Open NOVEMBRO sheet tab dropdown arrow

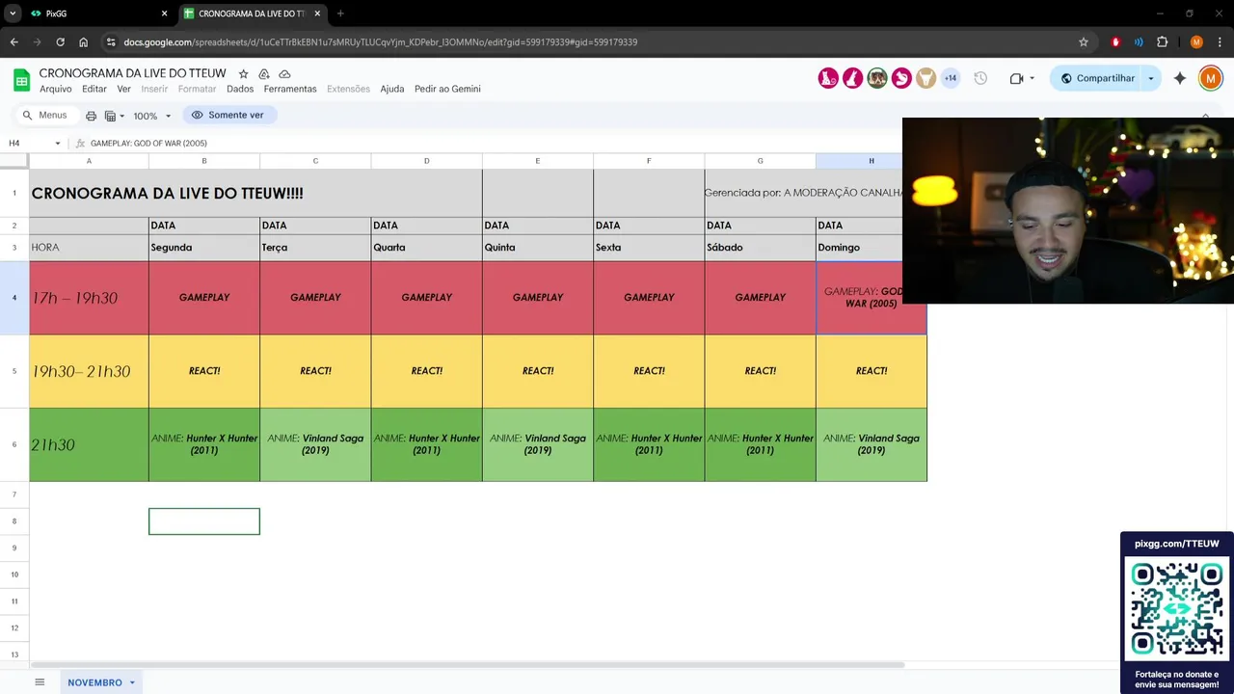(x=132, y=682)
